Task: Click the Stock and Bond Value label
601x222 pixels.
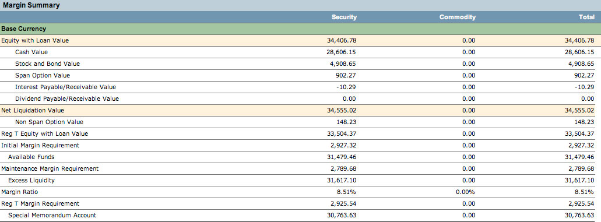Action: [48, 64]
